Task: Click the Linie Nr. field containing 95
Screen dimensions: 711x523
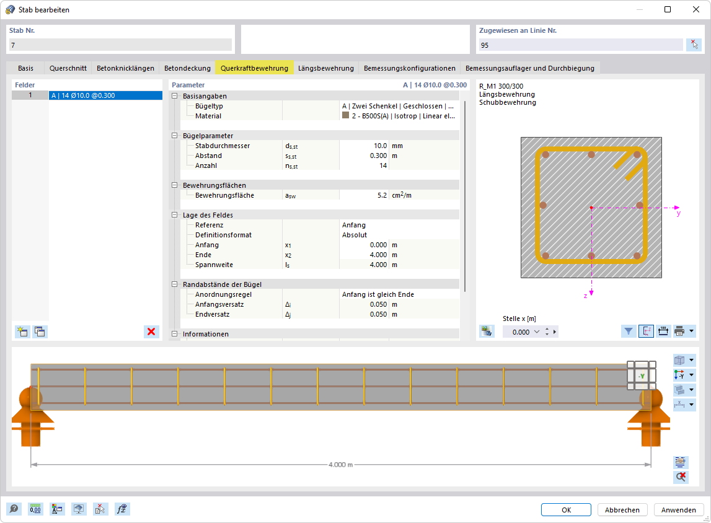Action: [x=581, y=45]
